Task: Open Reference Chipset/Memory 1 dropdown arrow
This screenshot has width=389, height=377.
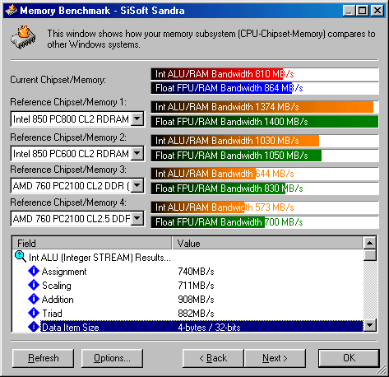Action: [x=137, y=119]
